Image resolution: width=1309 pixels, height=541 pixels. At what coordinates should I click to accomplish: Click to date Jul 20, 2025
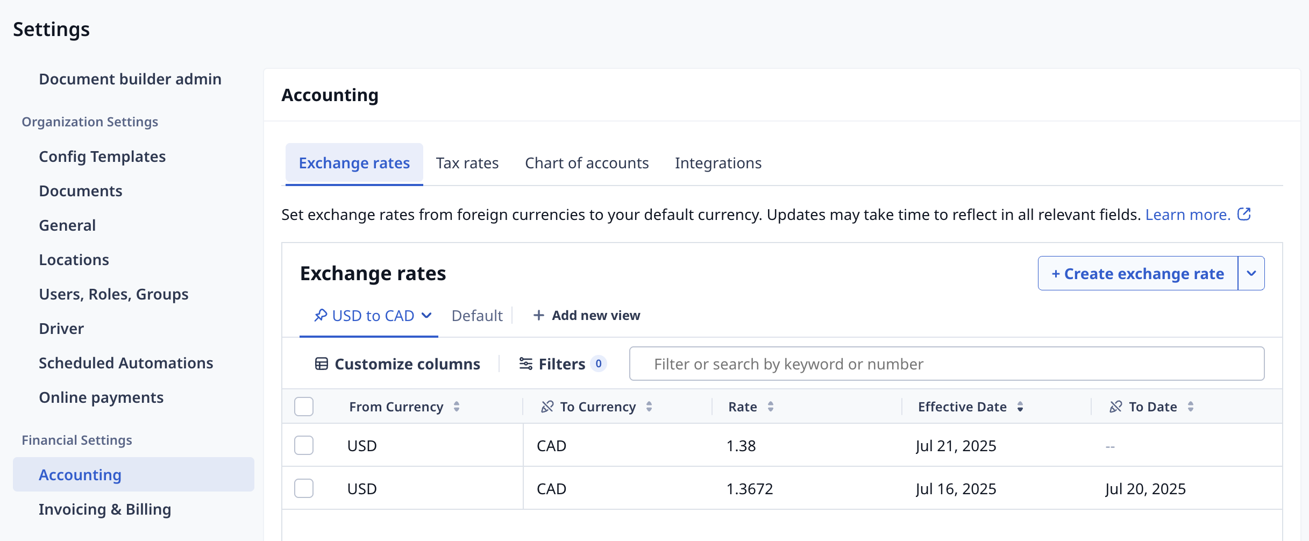tap(1146, 489)
